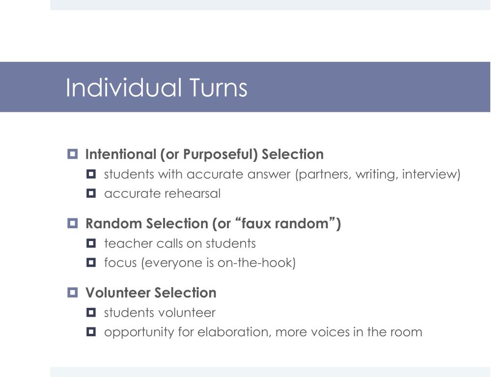
Task: Click the 'focus (everyone is on-the-hook)' text
Action: (200, 263)
